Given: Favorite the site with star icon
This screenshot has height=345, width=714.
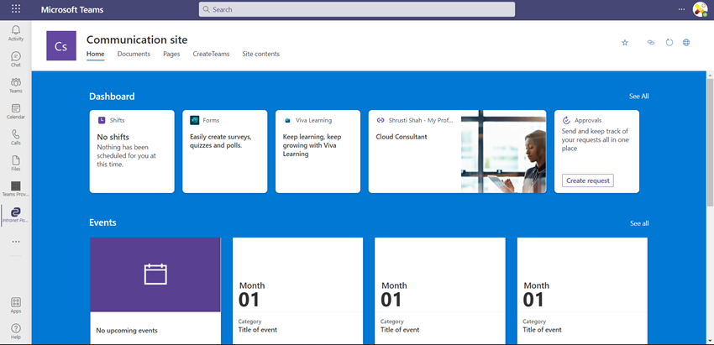Looking at the screenshot, I should [x=625, y=42].
